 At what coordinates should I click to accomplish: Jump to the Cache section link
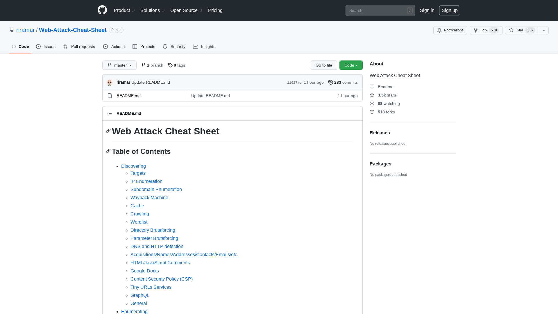tap(137, 206)
